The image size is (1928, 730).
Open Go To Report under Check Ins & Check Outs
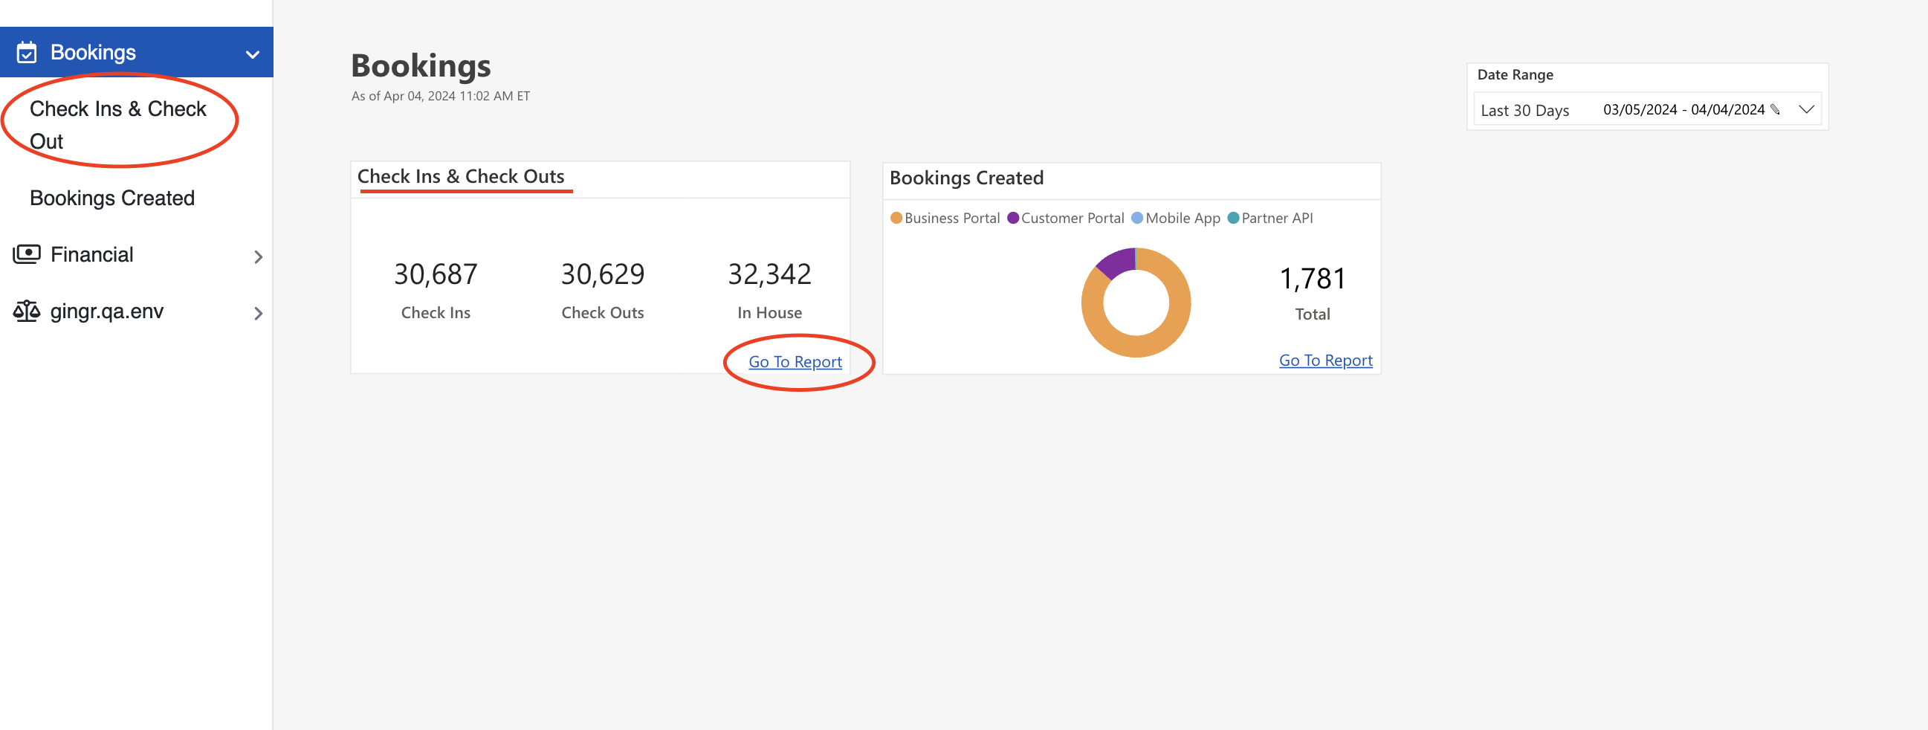(795, 361)
